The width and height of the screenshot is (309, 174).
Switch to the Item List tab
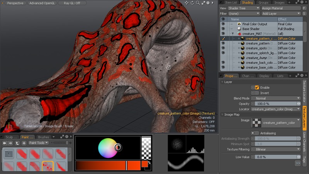click(x=231, y=3)
